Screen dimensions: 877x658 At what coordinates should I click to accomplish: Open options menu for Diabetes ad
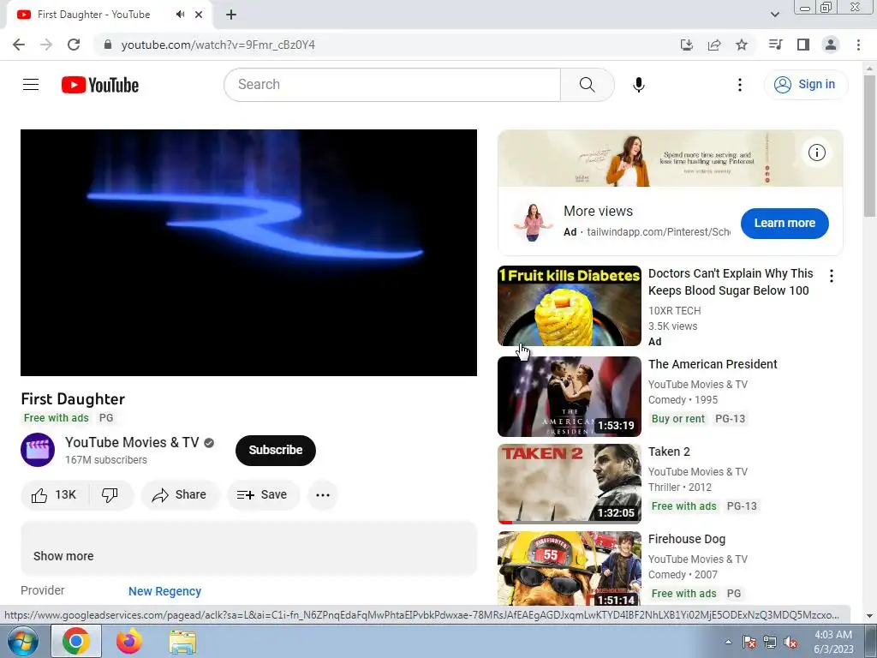point(832,275)
